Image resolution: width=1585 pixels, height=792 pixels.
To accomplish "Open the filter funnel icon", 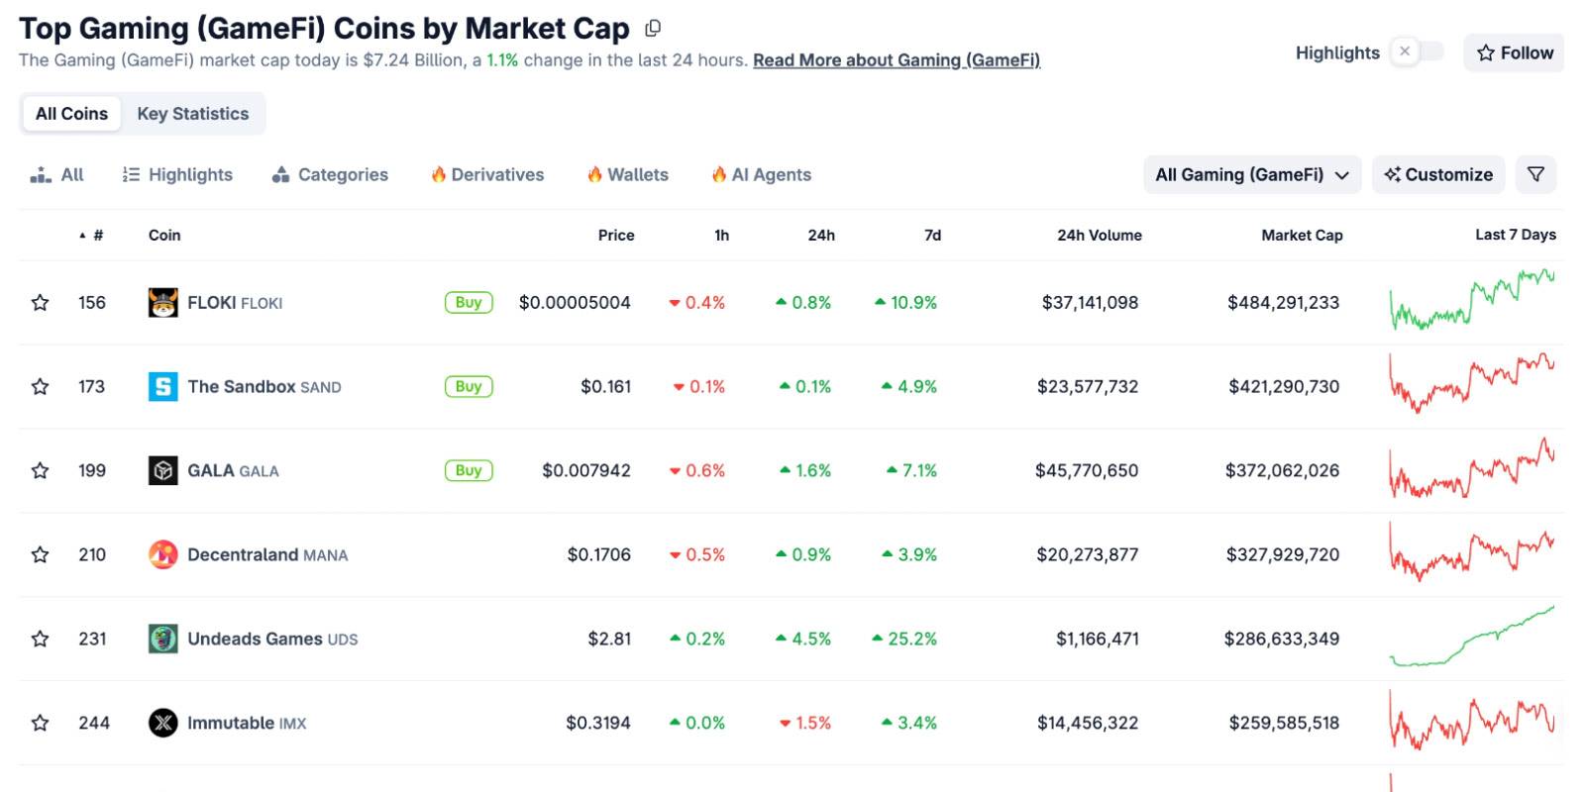I will click(x=1535, y=174).
